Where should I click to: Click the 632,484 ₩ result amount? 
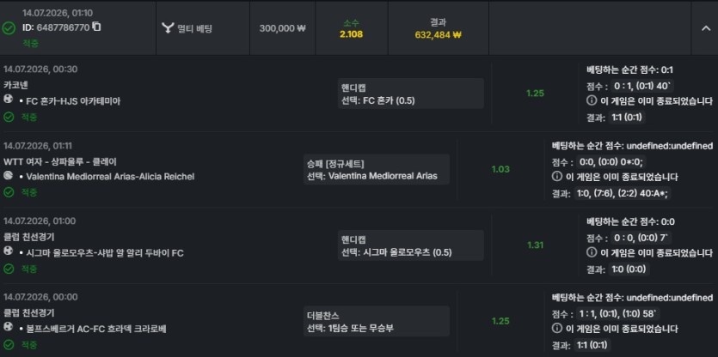(438, 34)
